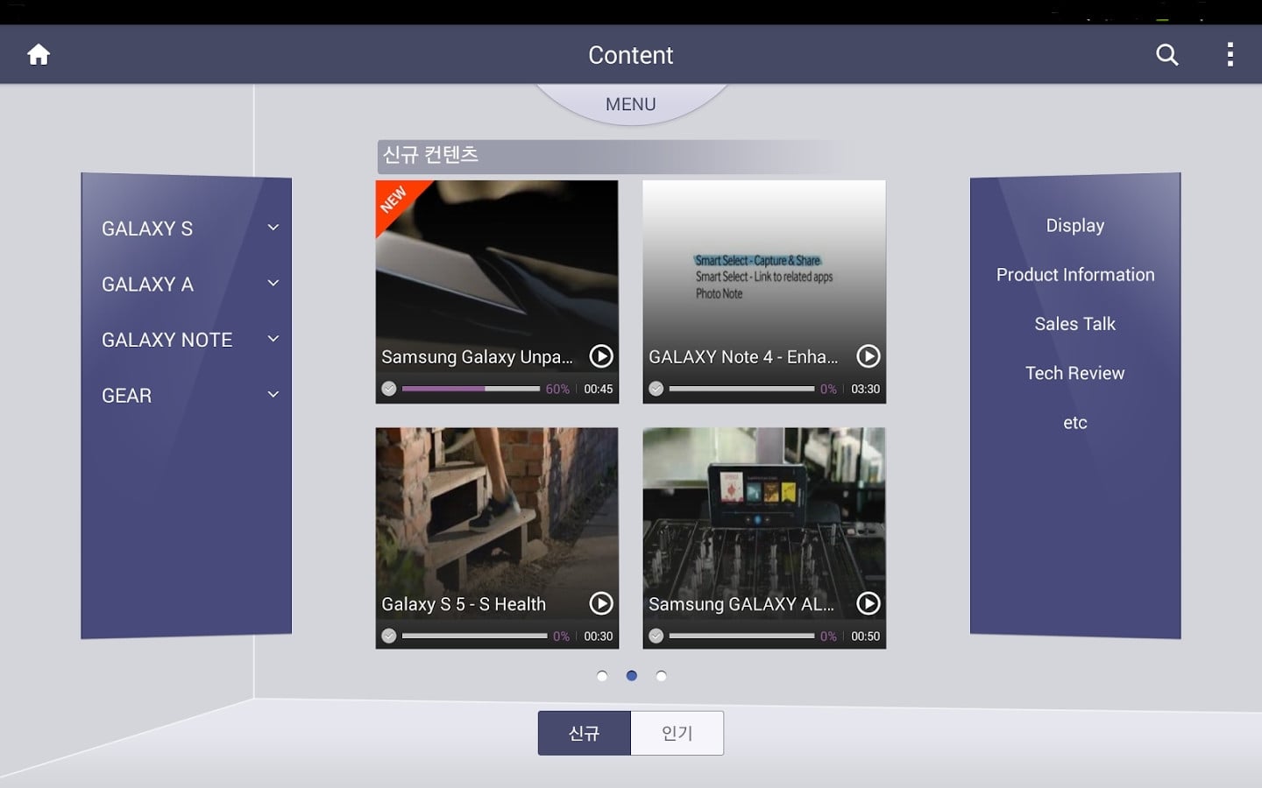1262x788 pixels.
Task: Switch to the 신규 tab
Action: [x=585, y=733]
